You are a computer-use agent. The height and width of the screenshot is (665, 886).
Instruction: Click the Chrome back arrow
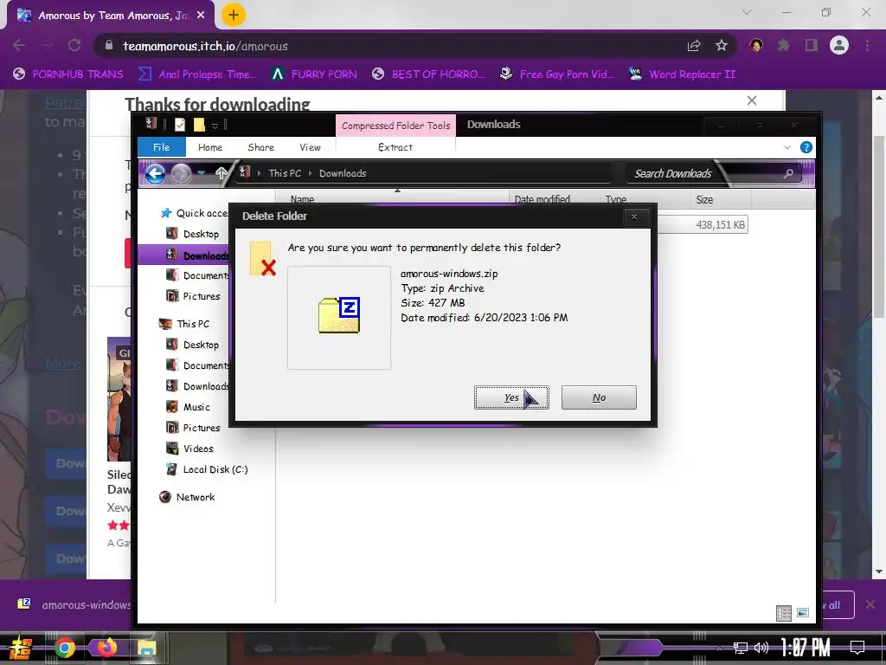click(19, 45)
